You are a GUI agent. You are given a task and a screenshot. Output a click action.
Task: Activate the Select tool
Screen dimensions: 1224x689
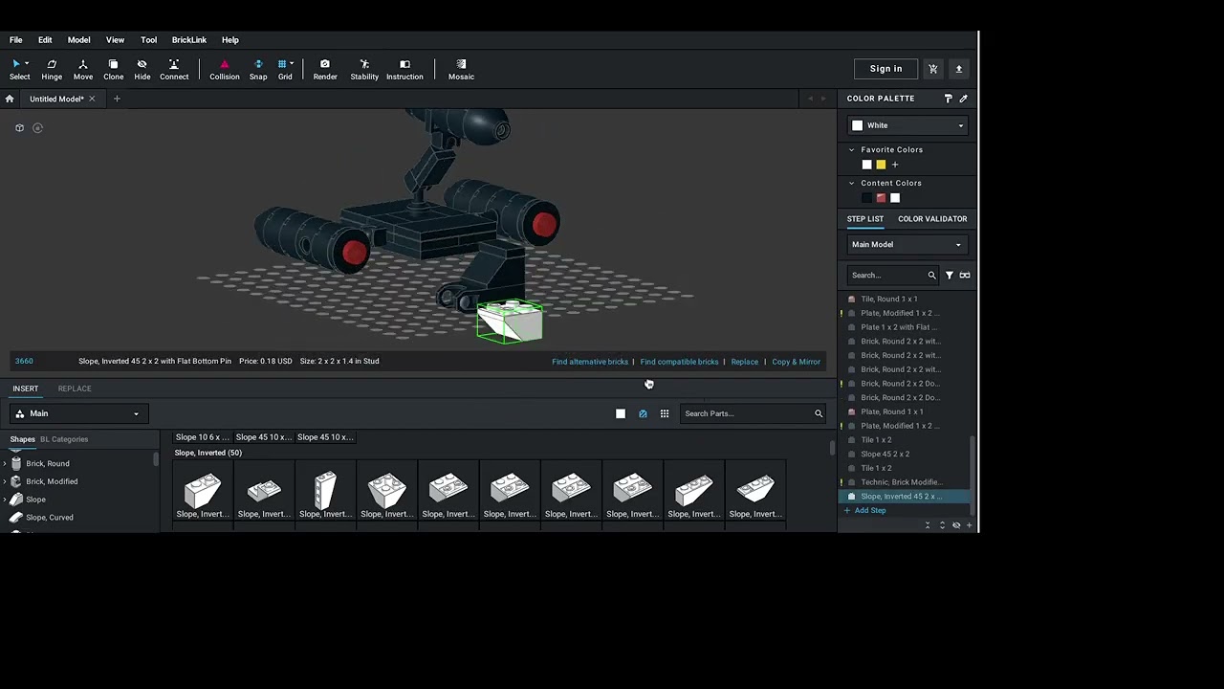[19, 69]
